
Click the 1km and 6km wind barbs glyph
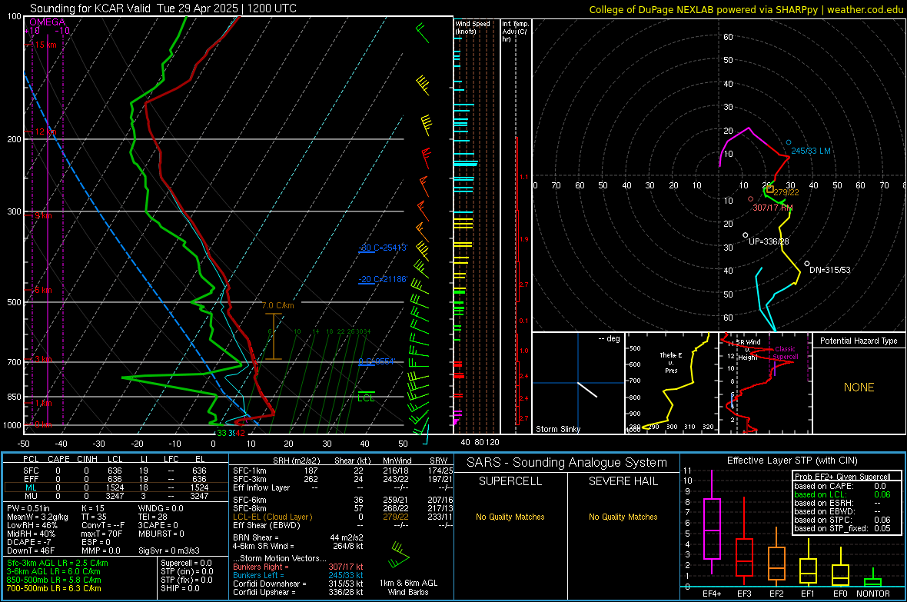click(399, 556)
